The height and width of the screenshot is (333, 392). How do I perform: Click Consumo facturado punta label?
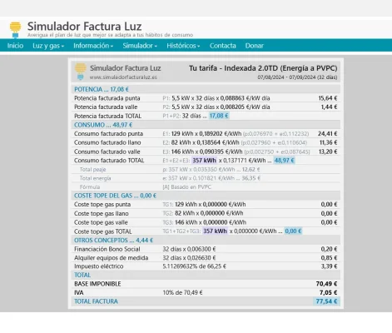click(x=108, y=134)
